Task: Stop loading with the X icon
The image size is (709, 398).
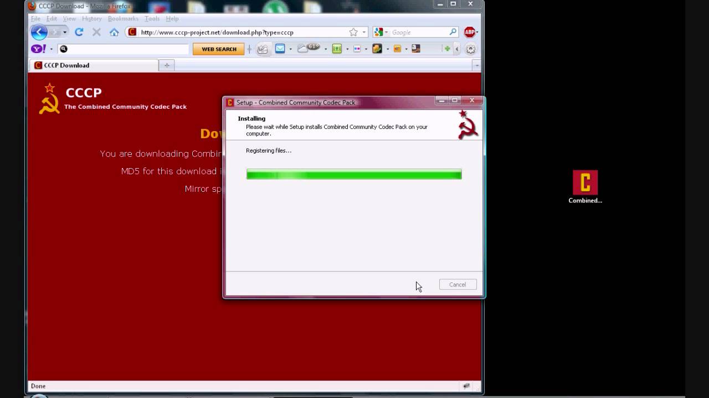Action: pyautogui.click(x=96, y=32)
